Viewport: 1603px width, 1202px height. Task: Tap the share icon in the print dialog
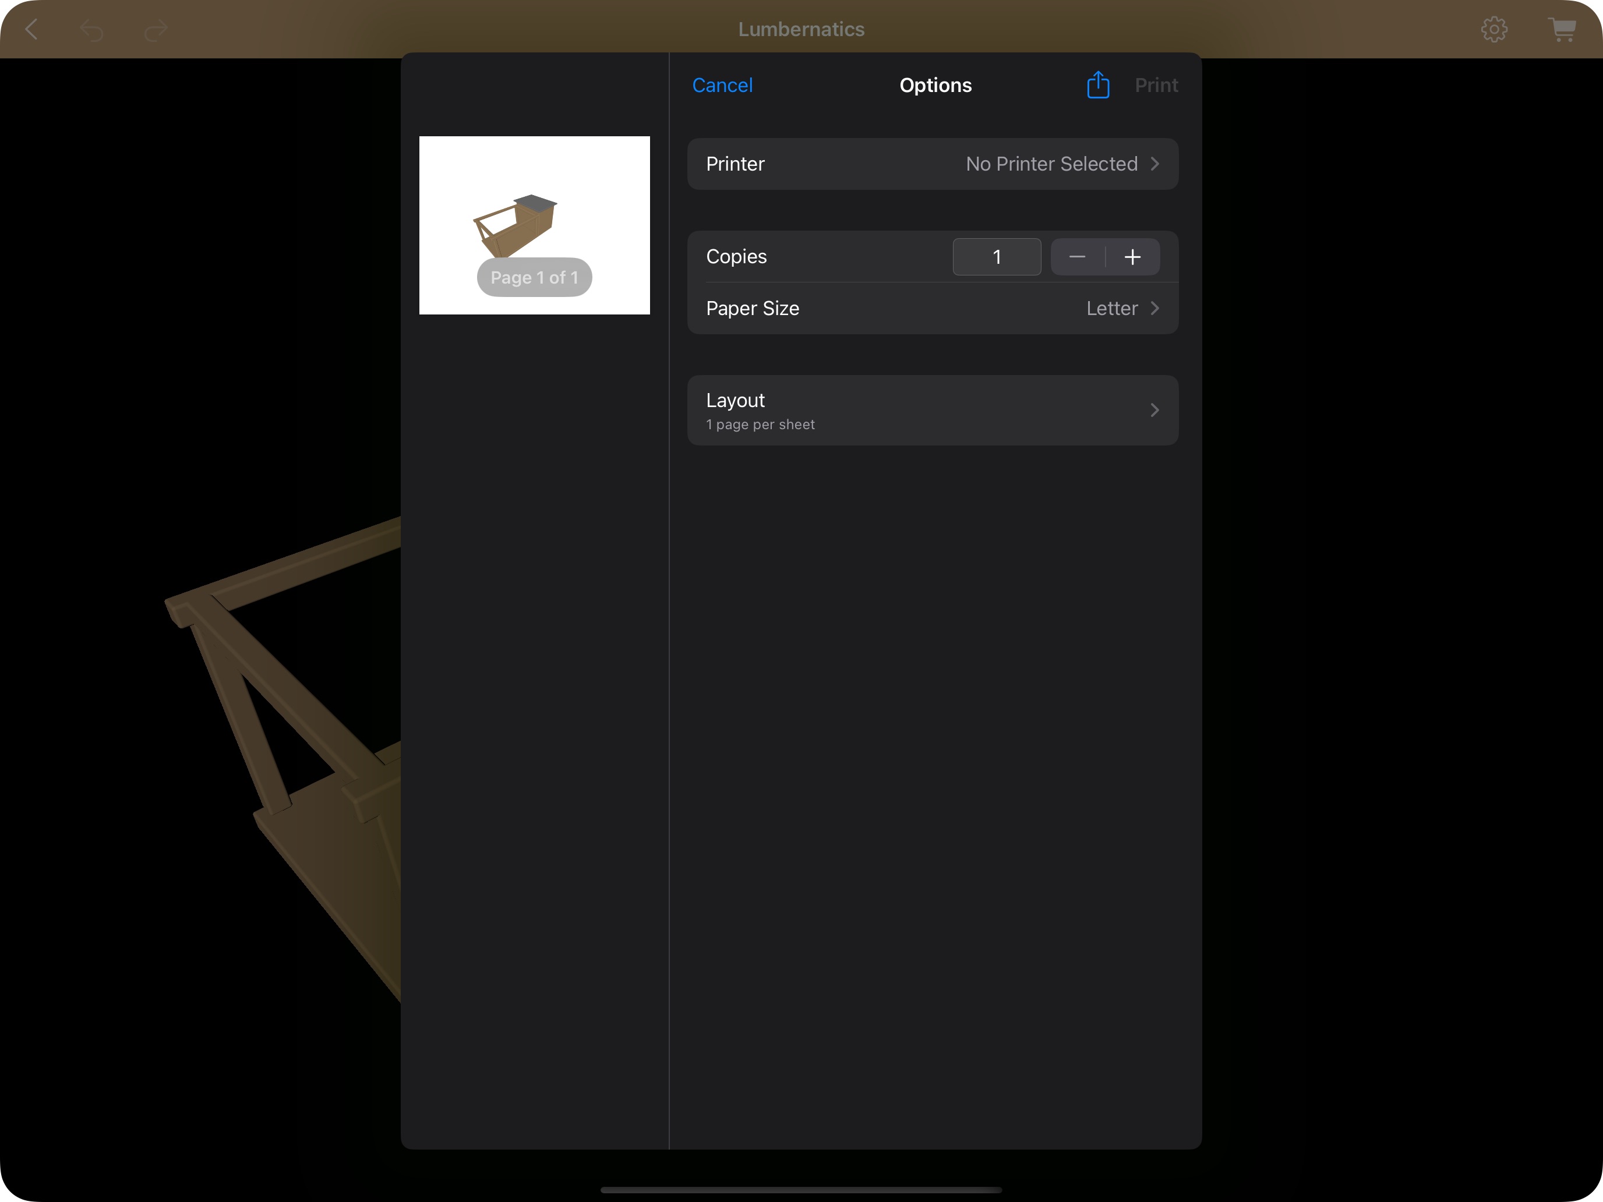click(x=1098, y=85)
